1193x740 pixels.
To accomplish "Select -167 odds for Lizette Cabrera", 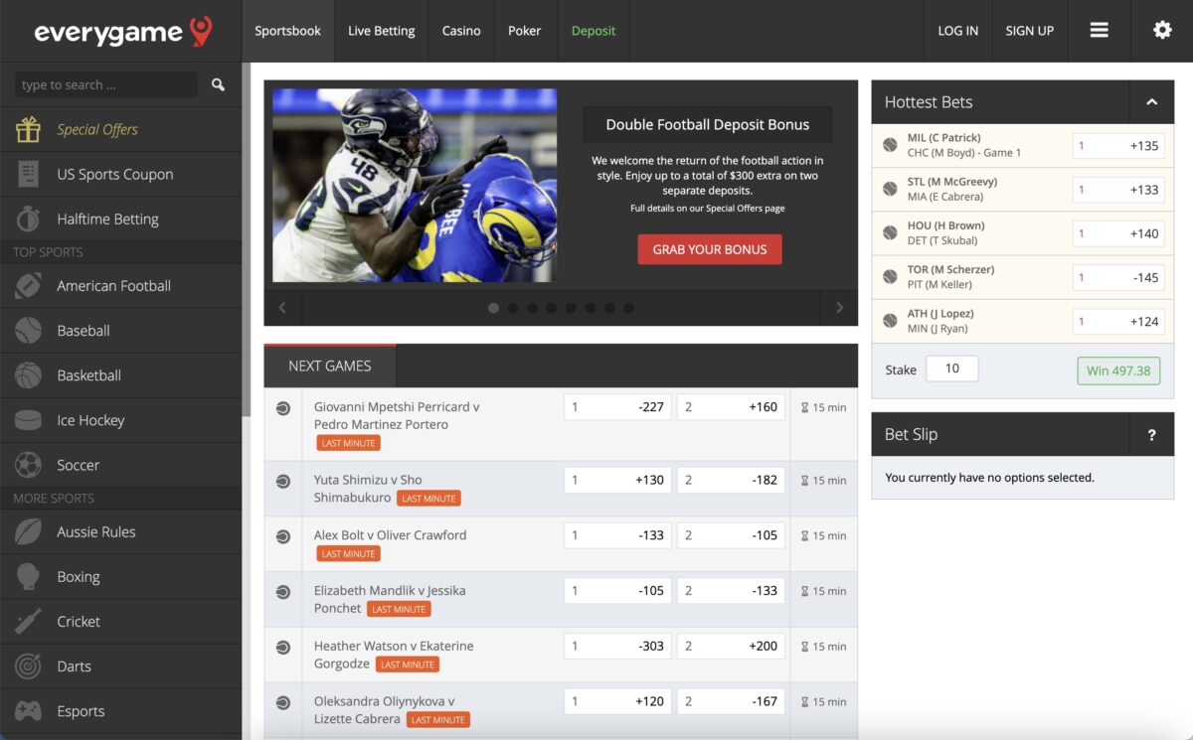I will tap(731, 701).
